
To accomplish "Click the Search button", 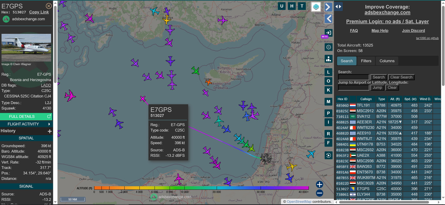I will [379, 77].
